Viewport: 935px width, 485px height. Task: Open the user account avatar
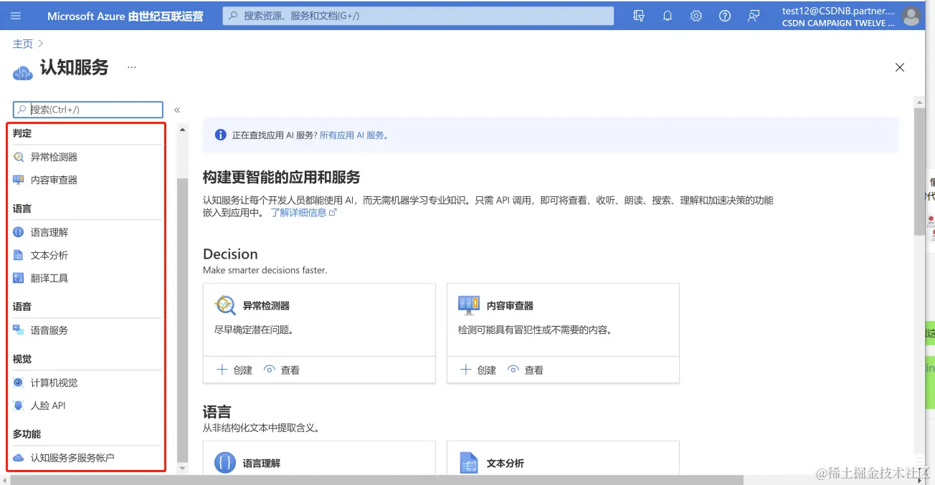pos(911,16)
